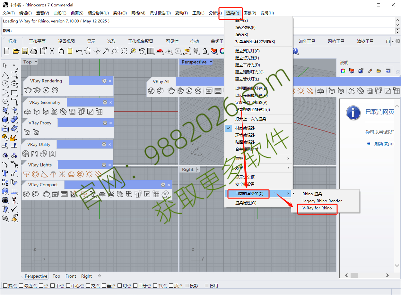Click into the 指令 command input field
Image resolution: width=401 pixels, height=295 pixels.
coord(204,31)
